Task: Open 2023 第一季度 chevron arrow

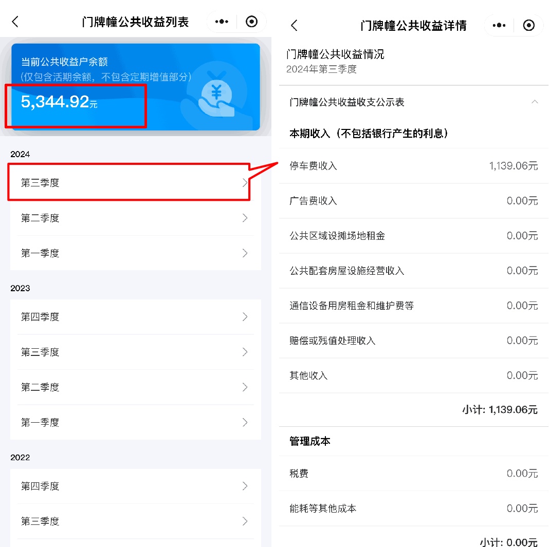Action: [x=245, y=423]
